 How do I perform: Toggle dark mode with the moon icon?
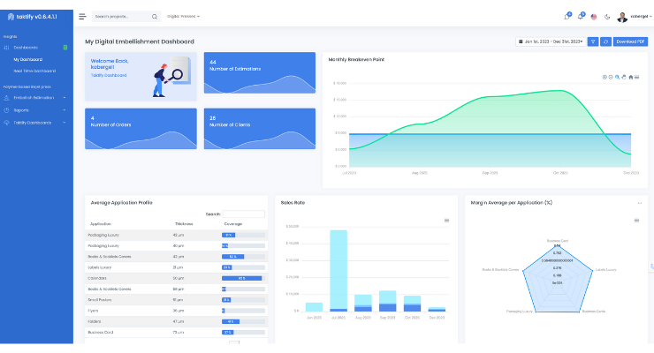[607, 16]
